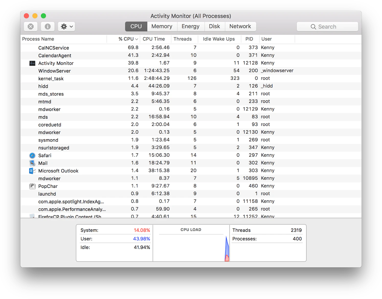Screen dimensions: 382x299
Task: Click the magnifying glass search icon
Action: click(x=313, y=26)
